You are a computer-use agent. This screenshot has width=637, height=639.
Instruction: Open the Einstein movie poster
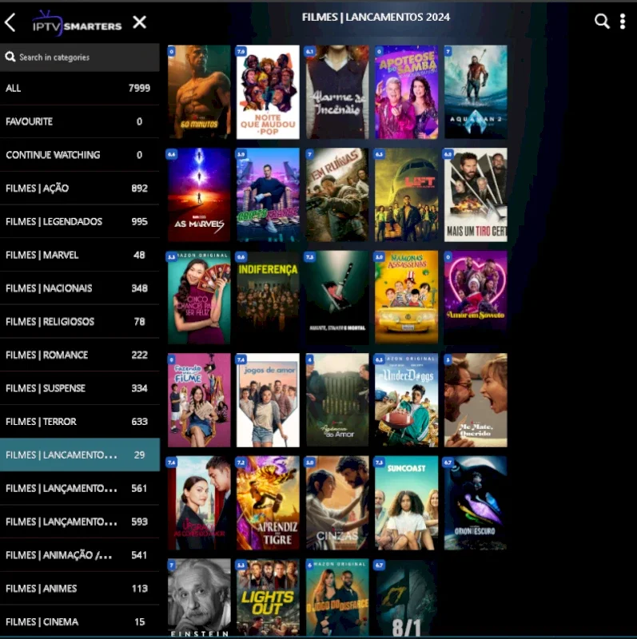point(199,597)
